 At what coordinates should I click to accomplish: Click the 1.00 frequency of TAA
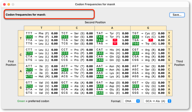(x=125, y=40)
